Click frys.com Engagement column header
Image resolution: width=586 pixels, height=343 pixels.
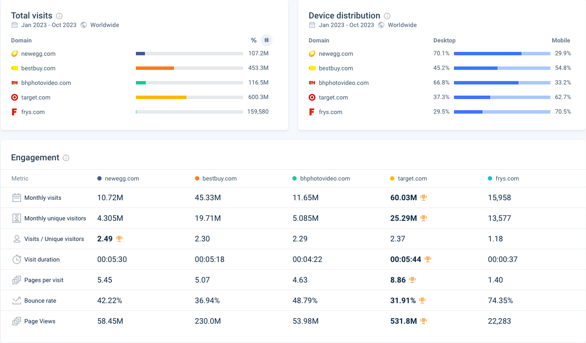point(504,178)
